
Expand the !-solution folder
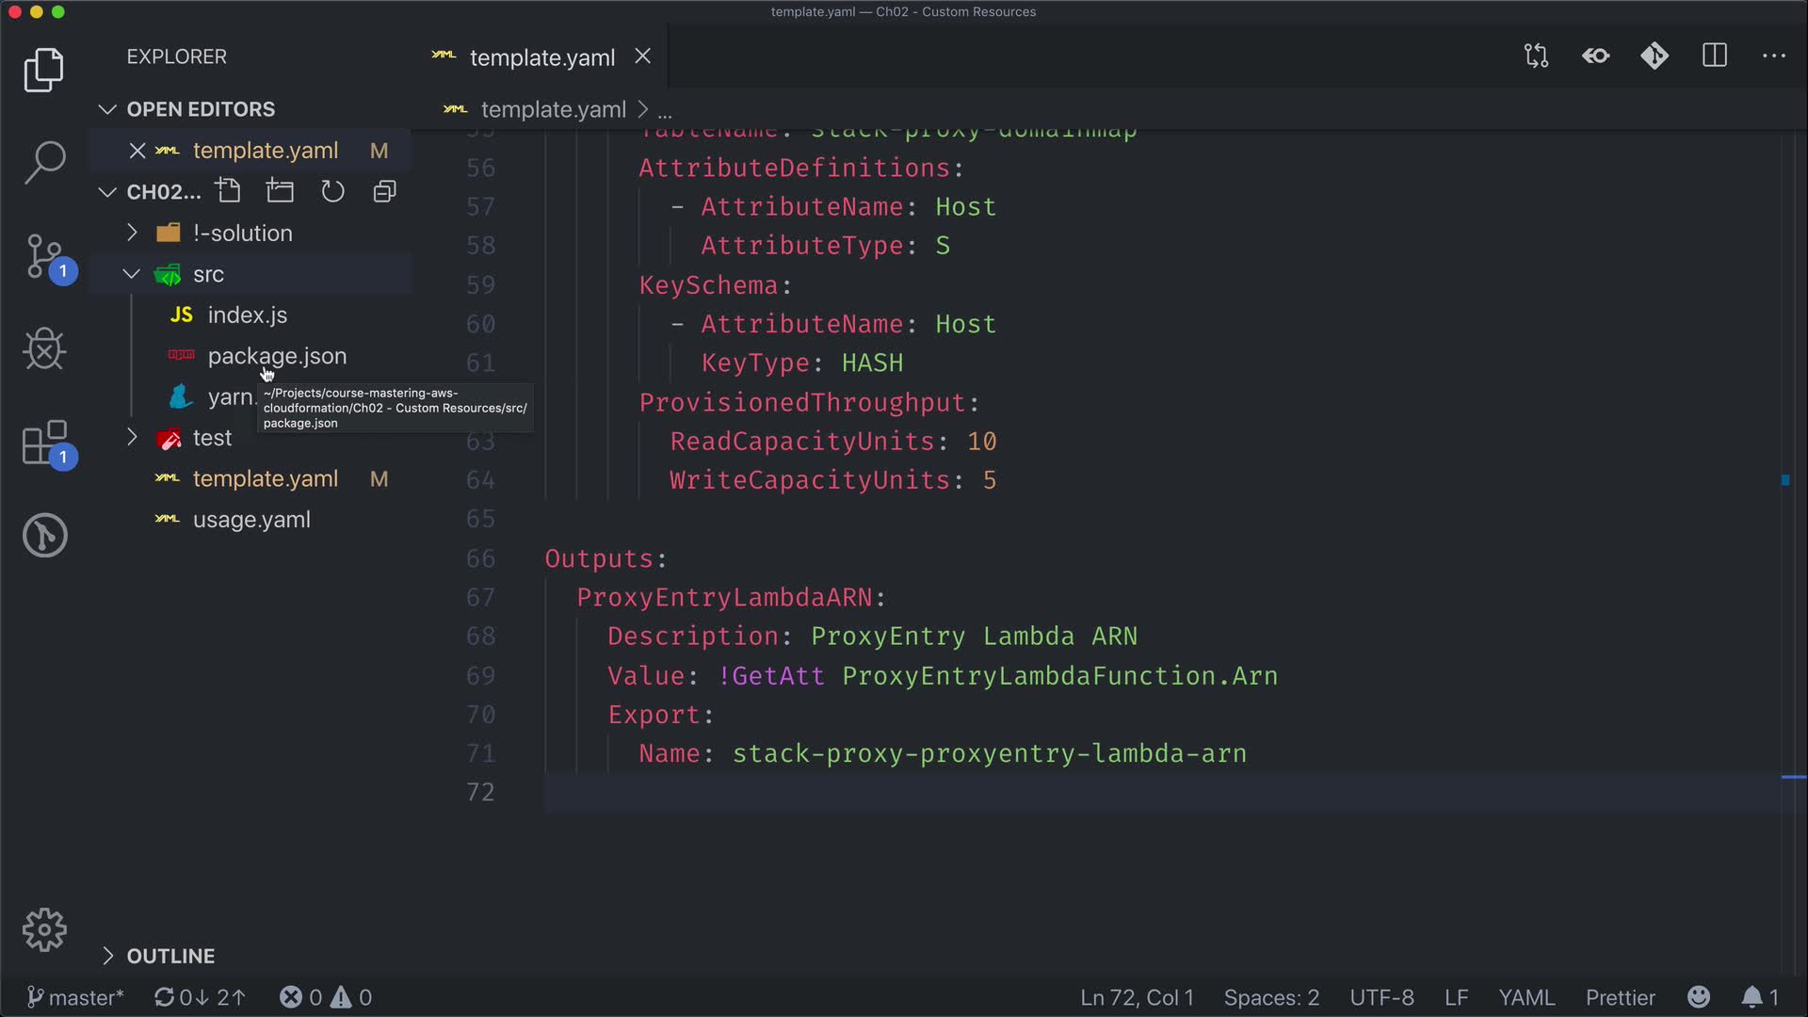pyautogui.click(x=242, y=233)
